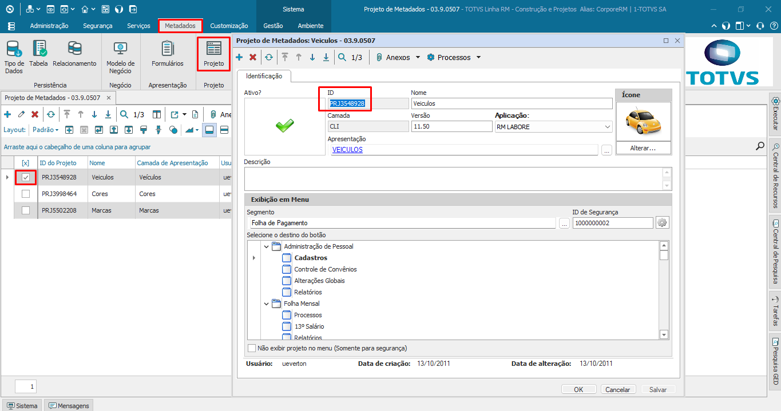Click the headset support icon in the title area

(760, 26)
